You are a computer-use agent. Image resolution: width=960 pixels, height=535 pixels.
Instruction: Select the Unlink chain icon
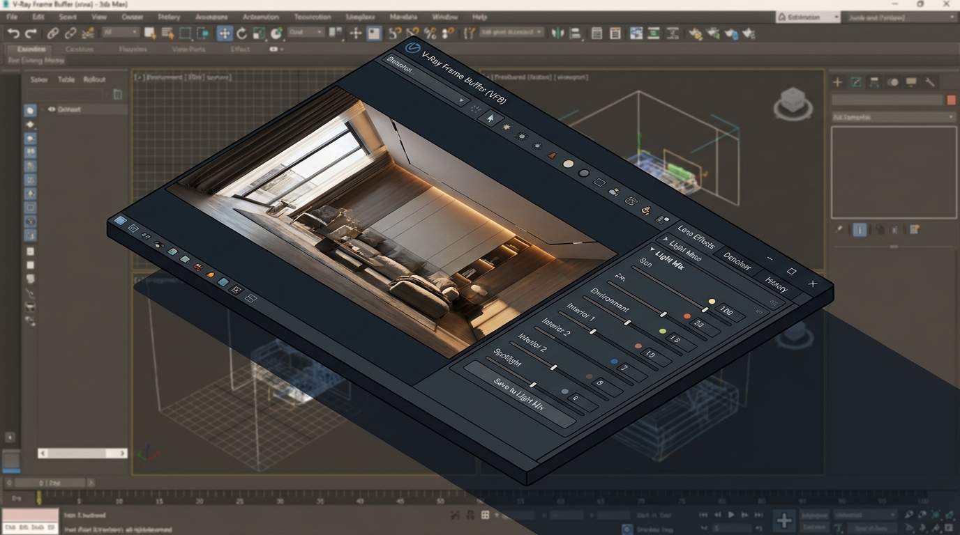coord(70,33)
